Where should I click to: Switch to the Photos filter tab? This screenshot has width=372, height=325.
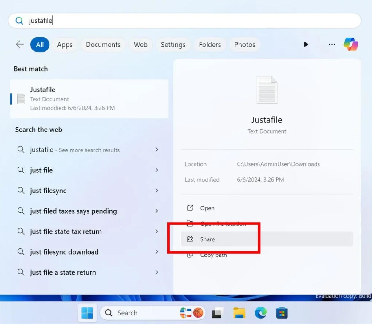coord(245,44)
